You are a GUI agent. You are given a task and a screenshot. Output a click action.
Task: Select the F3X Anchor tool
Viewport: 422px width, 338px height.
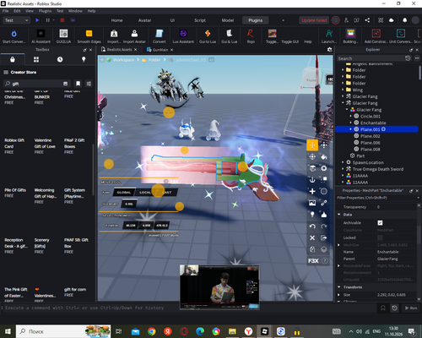[312, 180]
